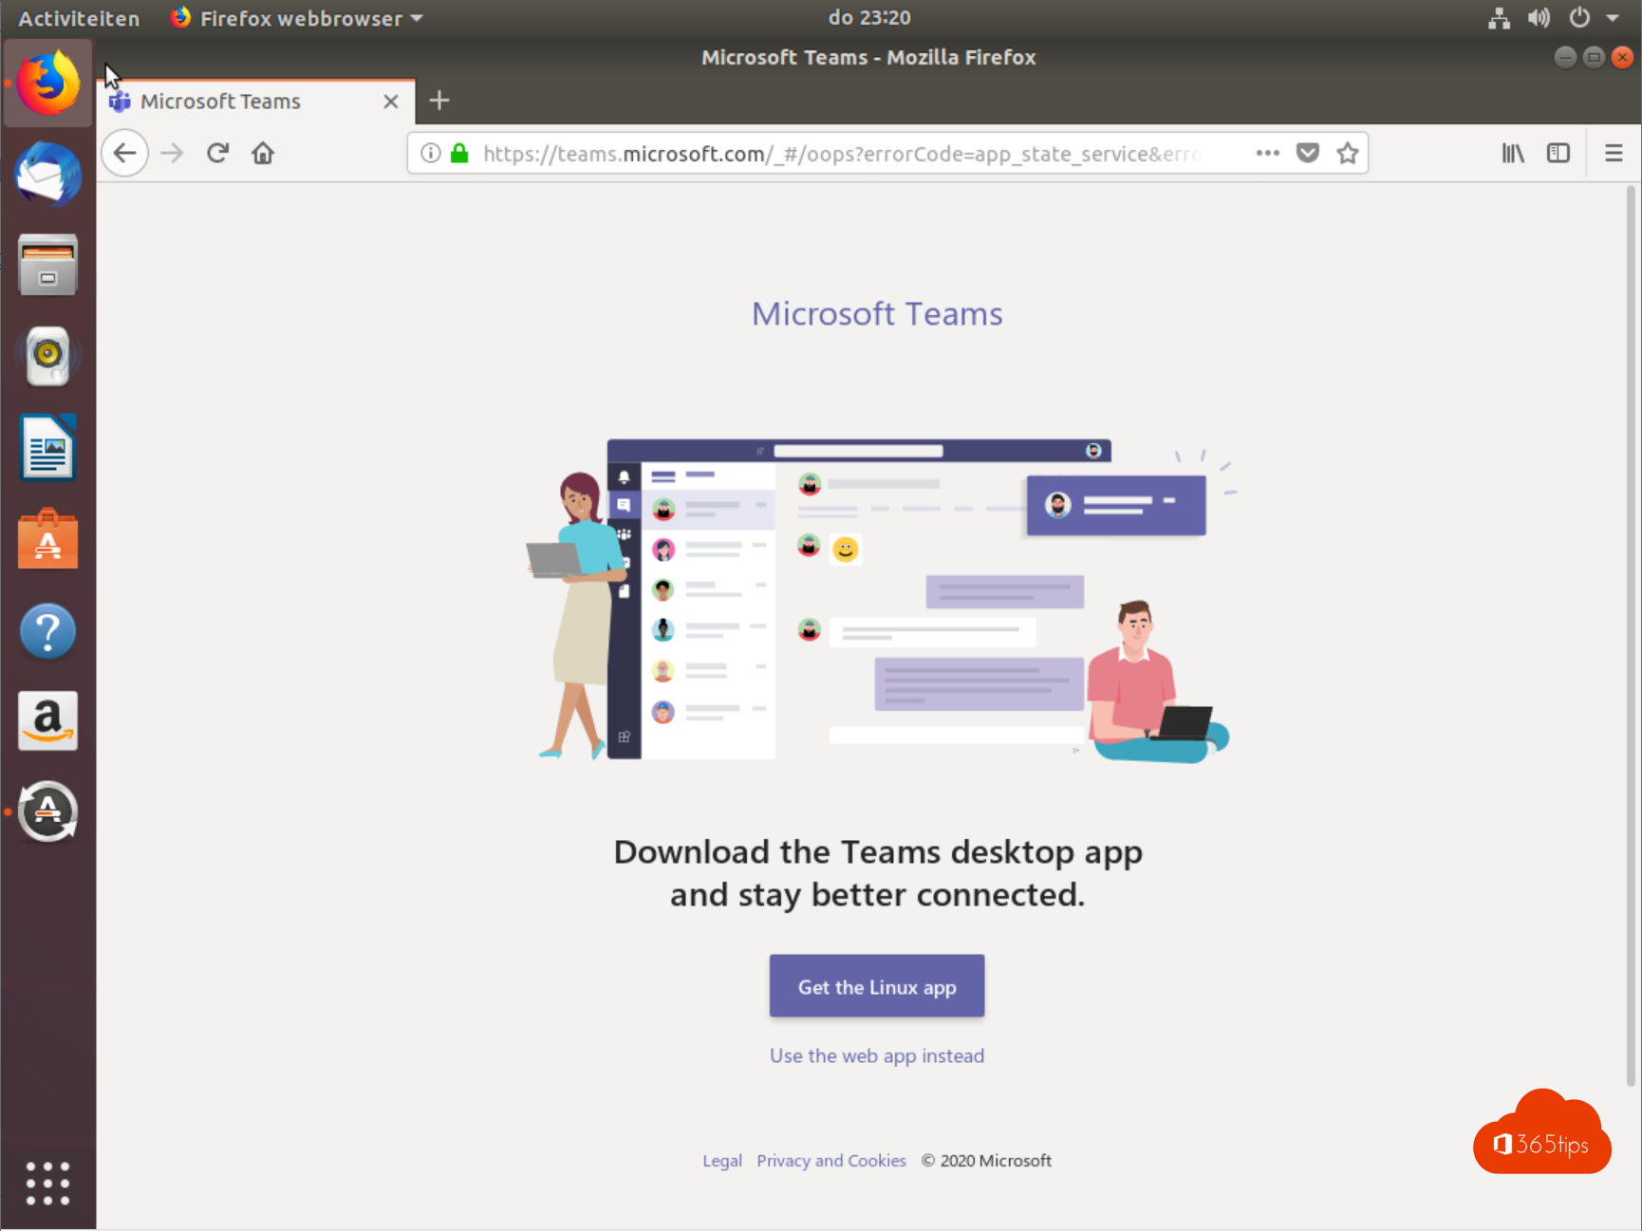This screenshot has width=1642, height=1231.
Task: Go to the Firefox home page
Action: [x=263, y=153]
